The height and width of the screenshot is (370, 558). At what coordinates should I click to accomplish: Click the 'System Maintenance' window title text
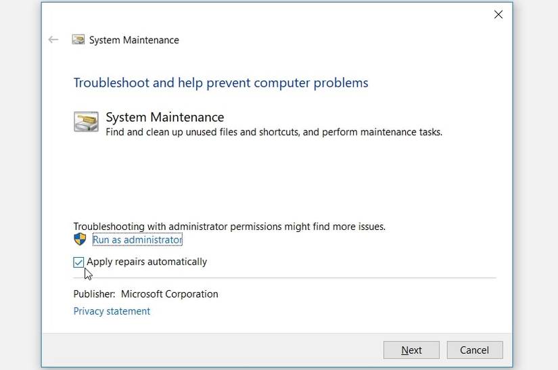click(134, 40)
